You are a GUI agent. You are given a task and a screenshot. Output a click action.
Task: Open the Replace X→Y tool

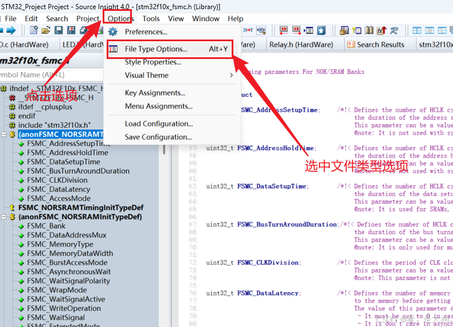click(248, 30)
